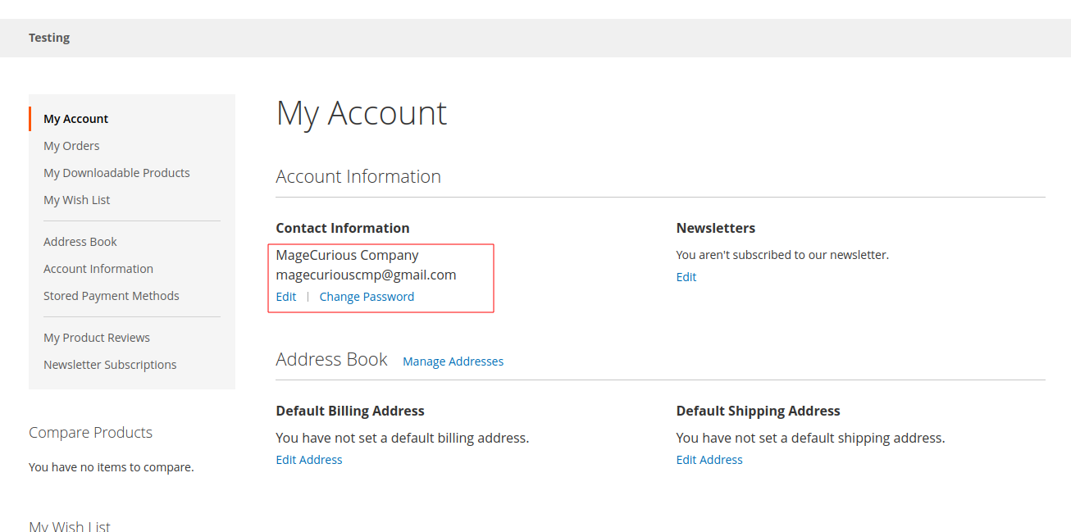Open the Change Password link

(x=367, y=296)
